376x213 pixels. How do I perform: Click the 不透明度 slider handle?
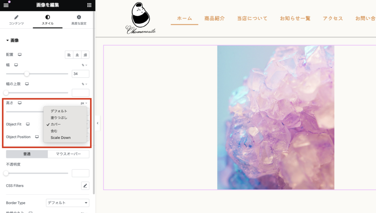click(x=6, y=173)
